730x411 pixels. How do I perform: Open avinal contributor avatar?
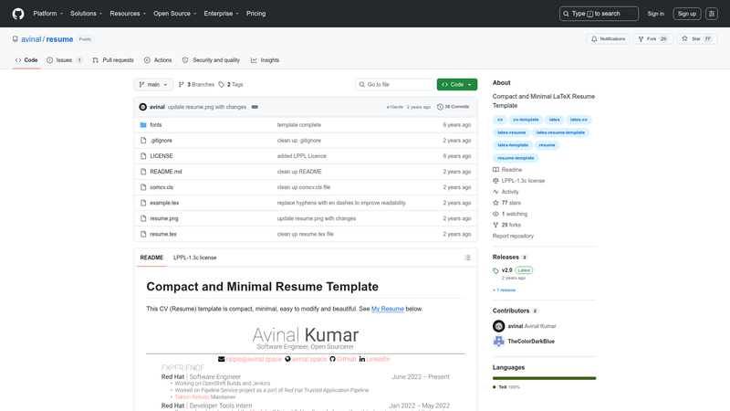[x=498, y=326]
